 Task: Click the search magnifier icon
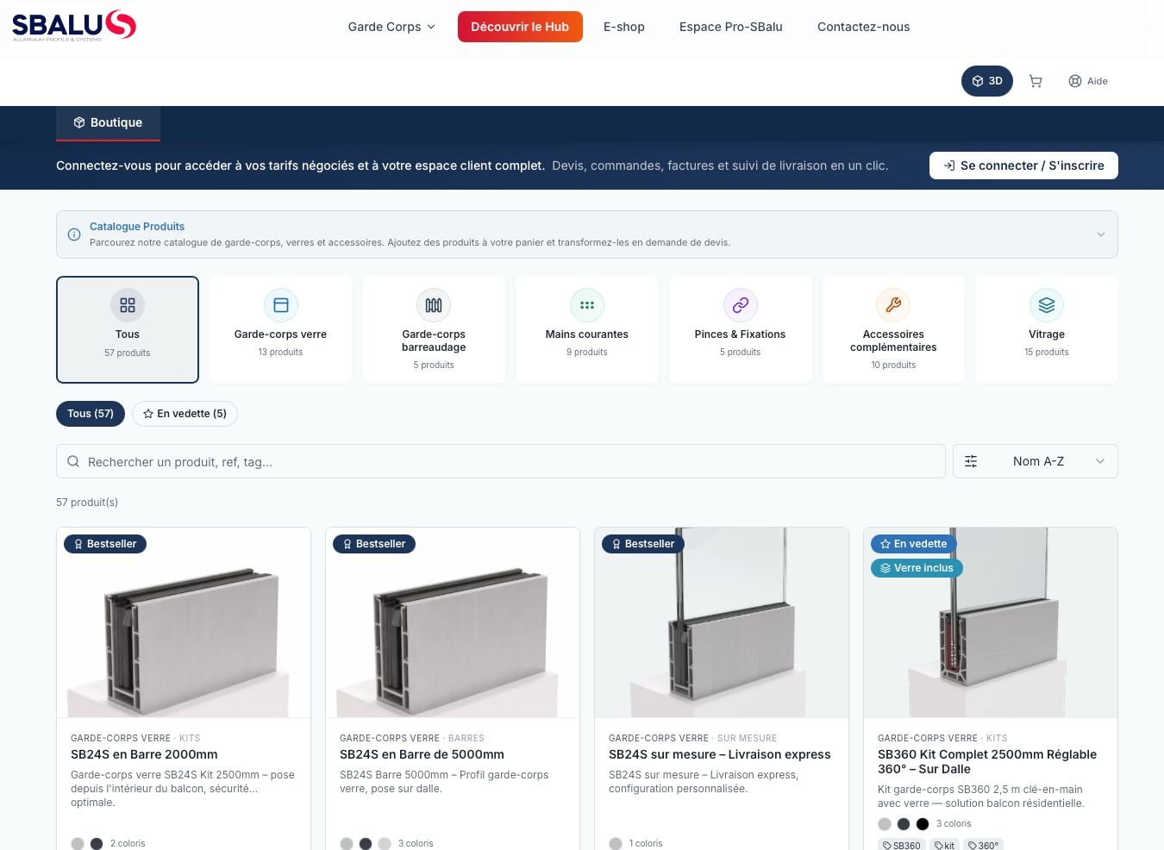73,461
